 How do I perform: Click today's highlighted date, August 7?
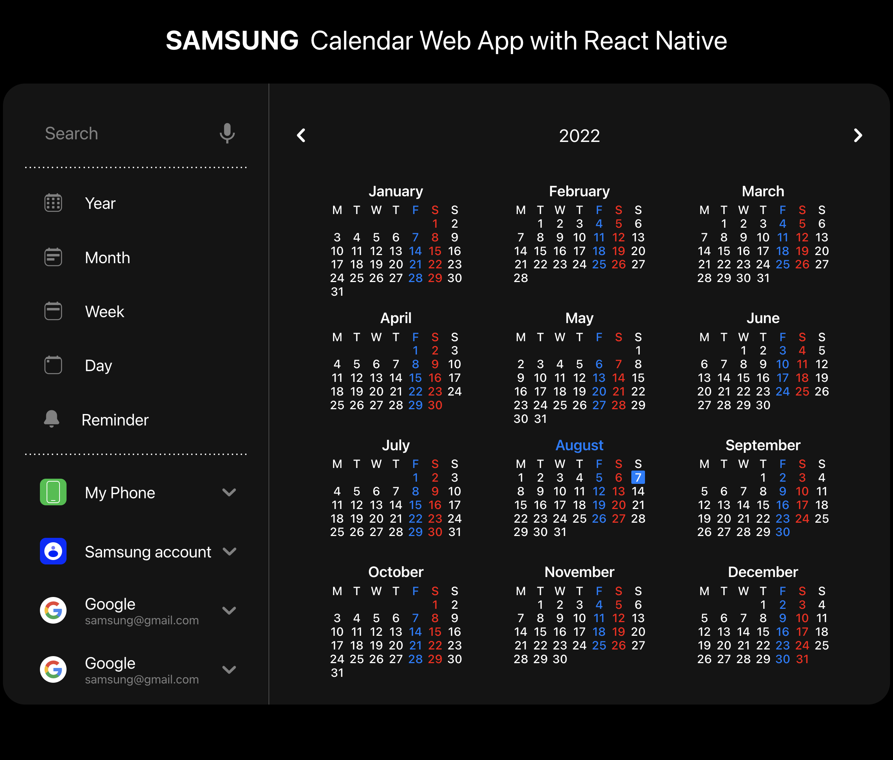click(x=638, y=477)
